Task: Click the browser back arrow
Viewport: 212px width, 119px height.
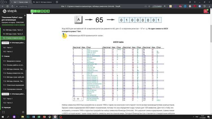Action: coord(3,6)
